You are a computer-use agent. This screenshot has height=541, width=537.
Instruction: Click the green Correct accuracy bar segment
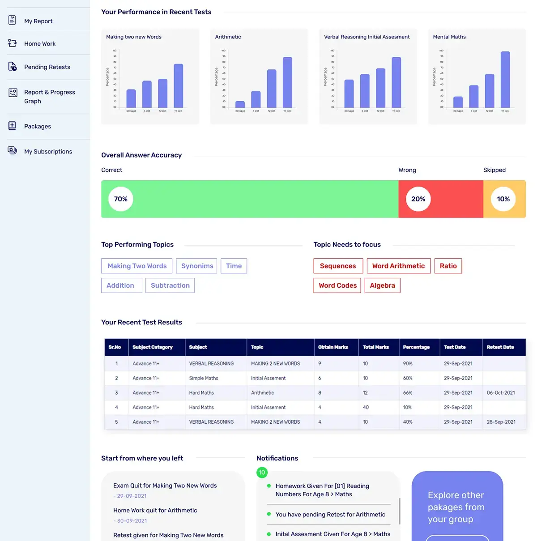[x=260, y=199]
